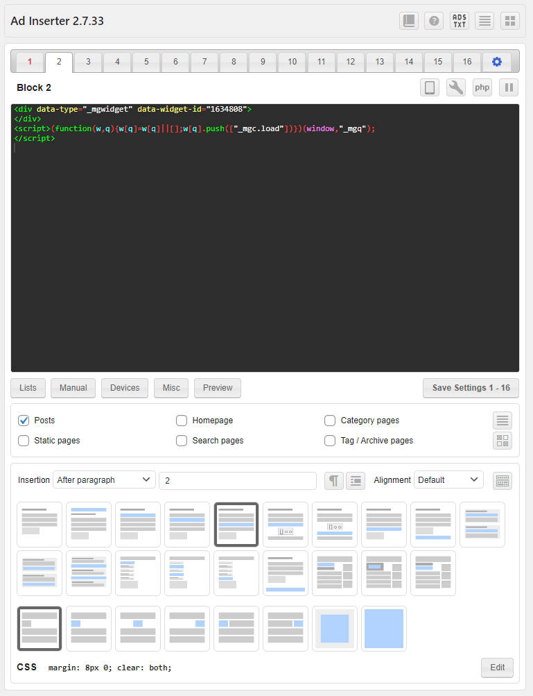
Task: Click the mobile device preview icon
Action: click(430, 88)
